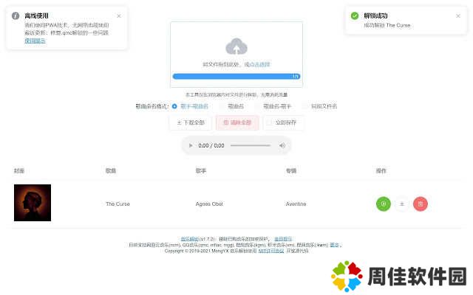Screen dimensions: 473x295
Task: Delete The Curse with red trash button
Action: click(420, 204)
